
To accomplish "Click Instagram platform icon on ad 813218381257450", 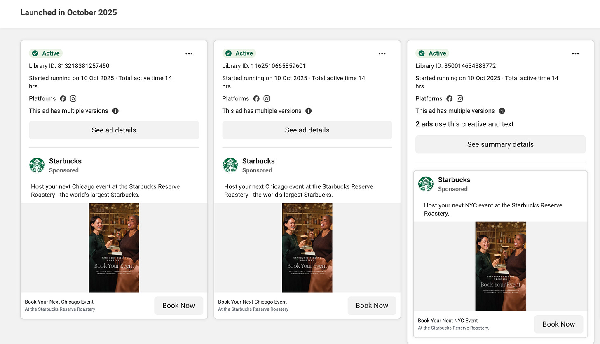I will pyautogui.click(x=73, y=98).
